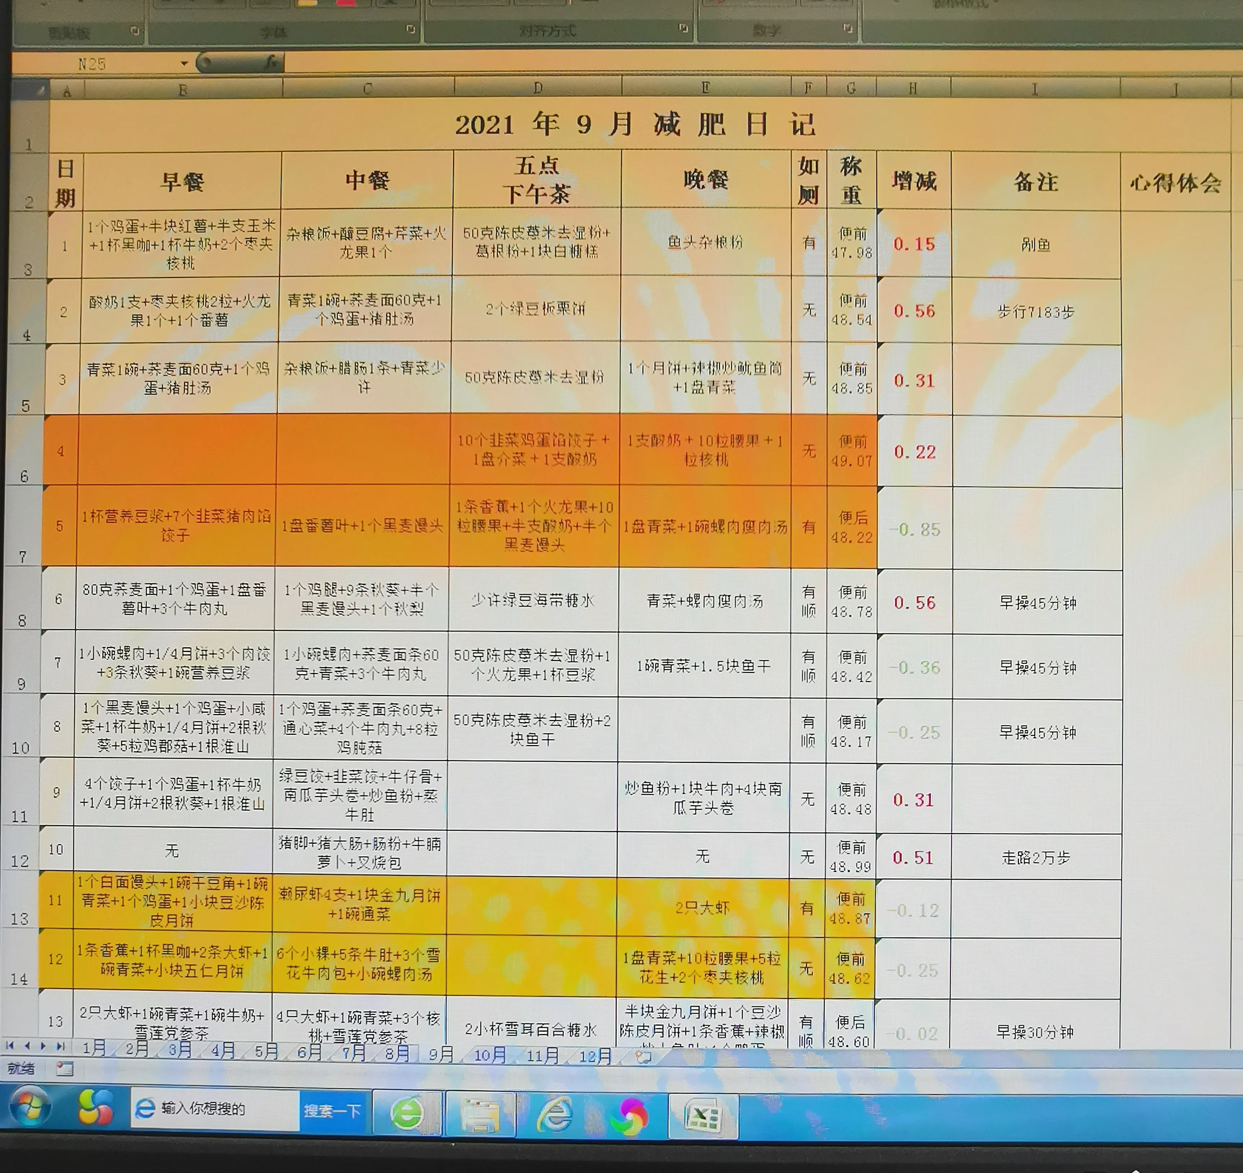Launch the green 360 browser taskbar icon
Image resolution: width=1243 pixels, height=1173 pixels.
coord(407,1114)
